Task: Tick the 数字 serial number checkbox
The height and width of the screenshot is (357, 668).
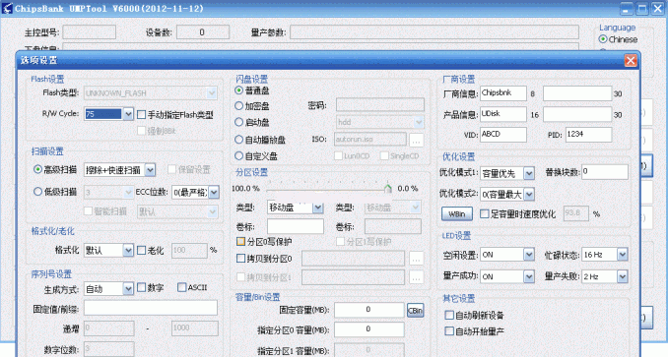Action: [142, 288]
